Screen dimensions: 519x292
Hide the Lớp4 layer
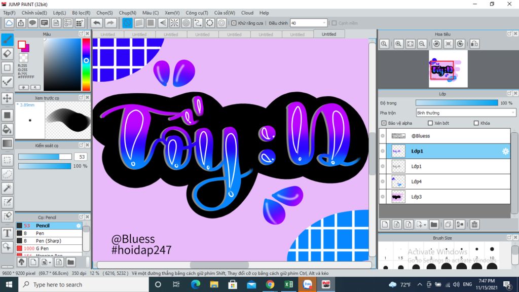click(383, 181)
